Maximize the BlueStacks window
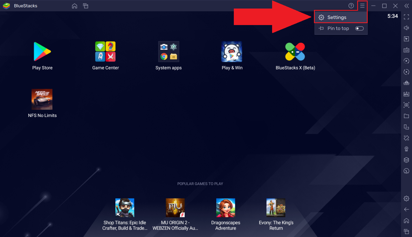Viewport: 412px width, 237px height. pos(384,6)
